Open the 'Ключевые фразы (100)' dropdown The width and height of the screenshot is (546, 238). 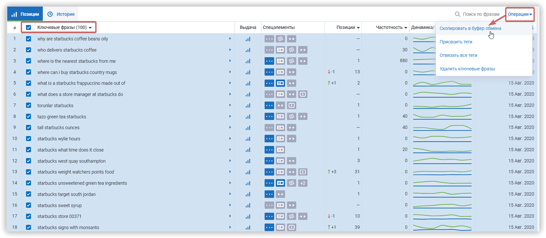[65, 27]
